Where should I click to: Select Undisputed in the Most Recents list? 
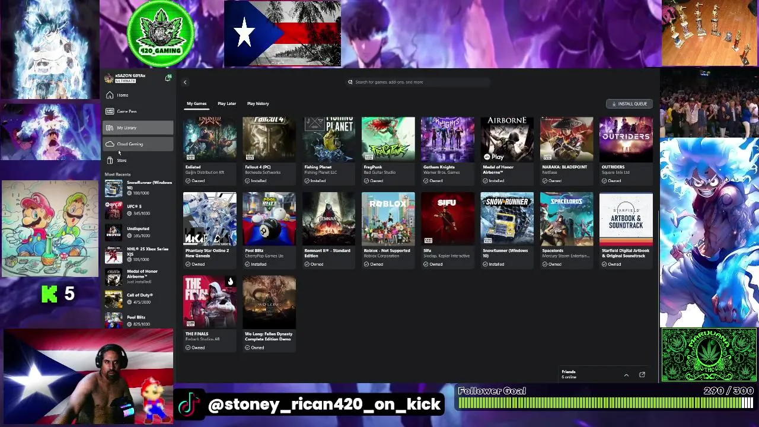[139, 232]
